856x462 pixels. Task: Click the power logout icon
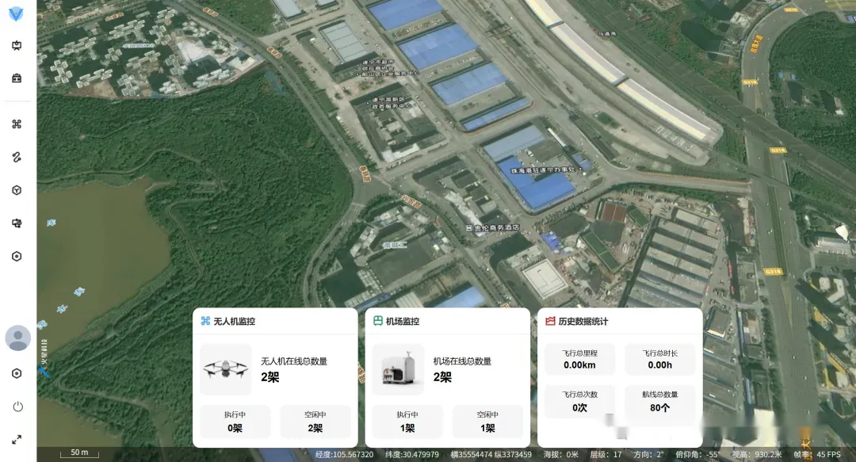pyautogui.click(x=17, y=407)
